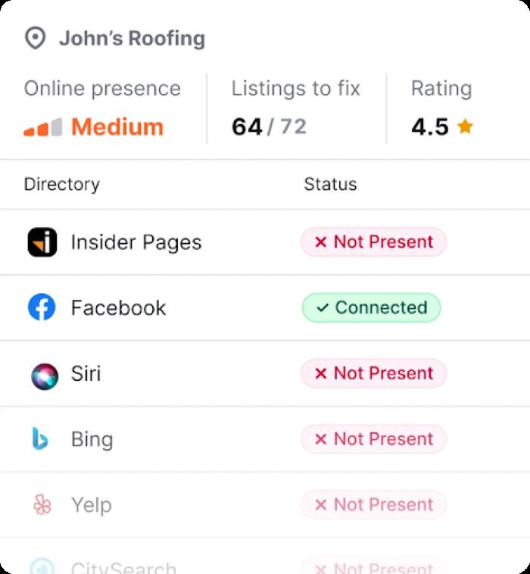Screen dimensions: 530x574
Task: Select the Medium online presence value
Action: tap(117, 126)
